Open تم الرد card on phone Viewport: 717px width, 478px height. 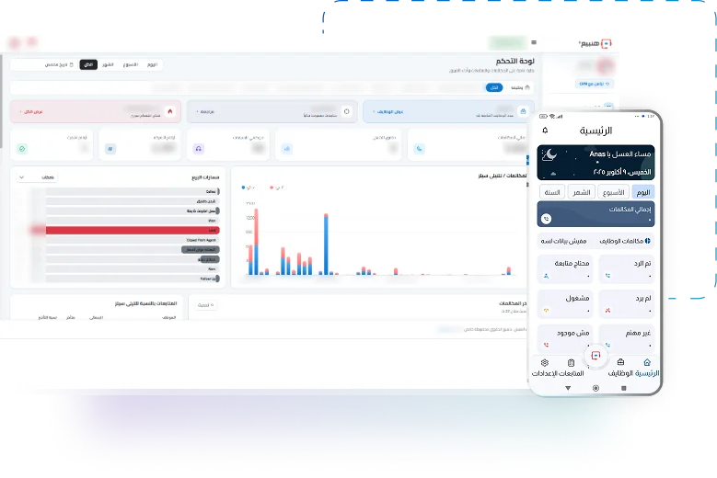click(x=627, y=269)
